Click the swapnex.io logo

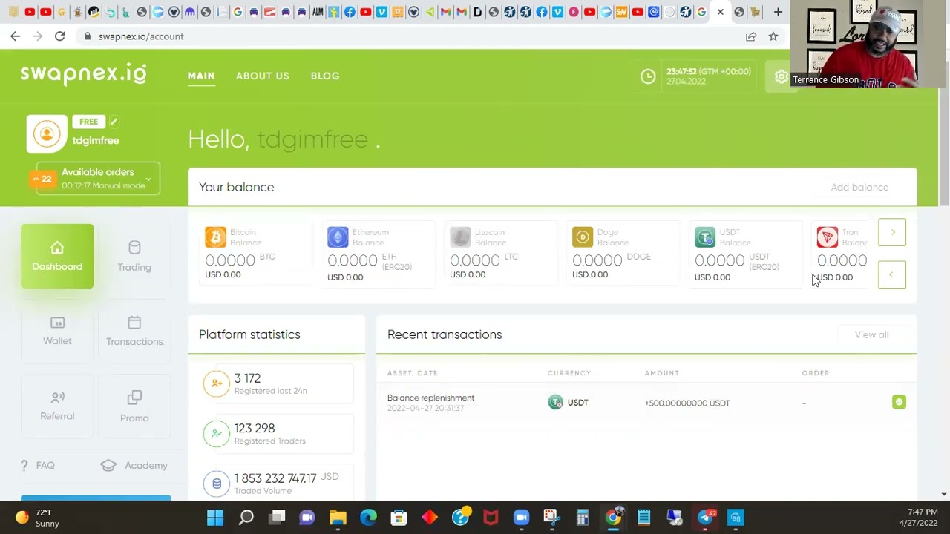pyautogui.click(x=83, y=73)
